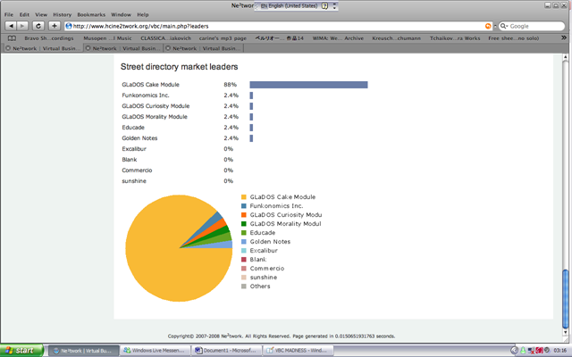Switch to the second Ne²twork browser tab
This screenshot has height=357, width=572.
point(123,48)
